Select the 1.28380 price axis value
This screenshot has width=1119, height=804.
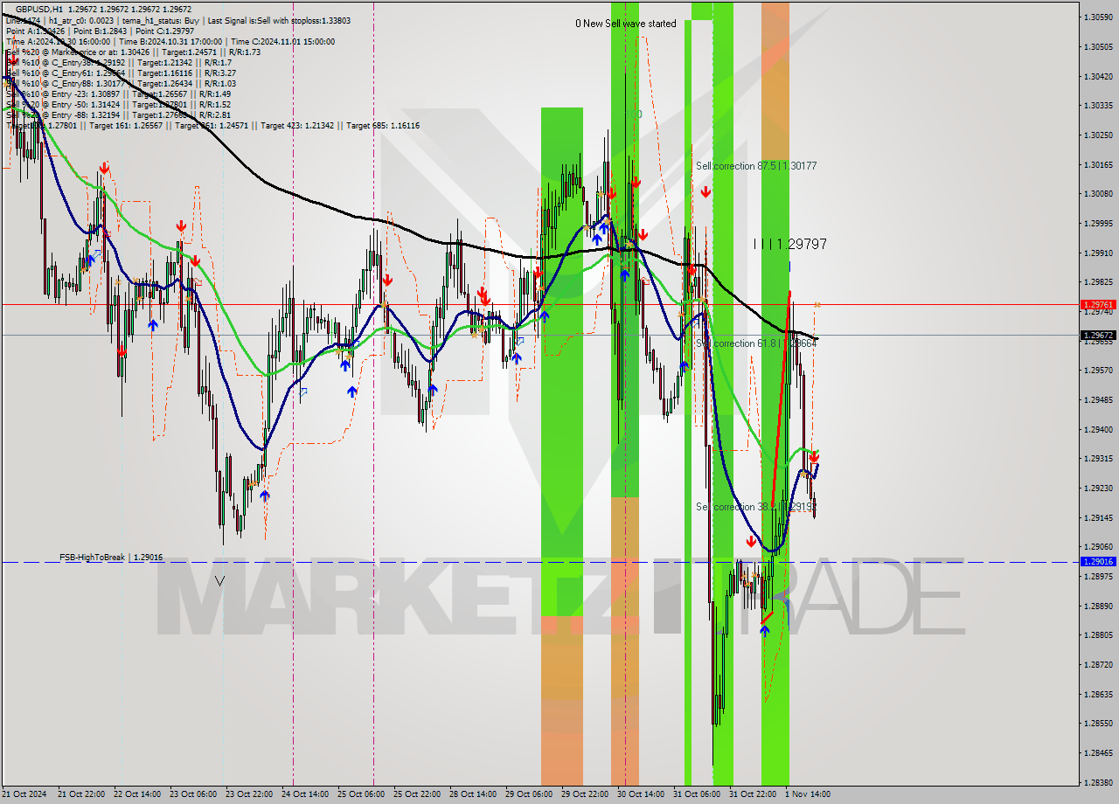(1099, 782)
